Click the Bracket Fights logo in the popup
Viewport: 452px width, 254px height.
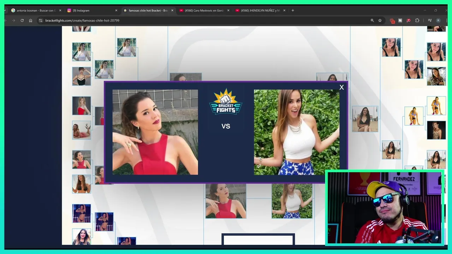[x=226, y=102]
